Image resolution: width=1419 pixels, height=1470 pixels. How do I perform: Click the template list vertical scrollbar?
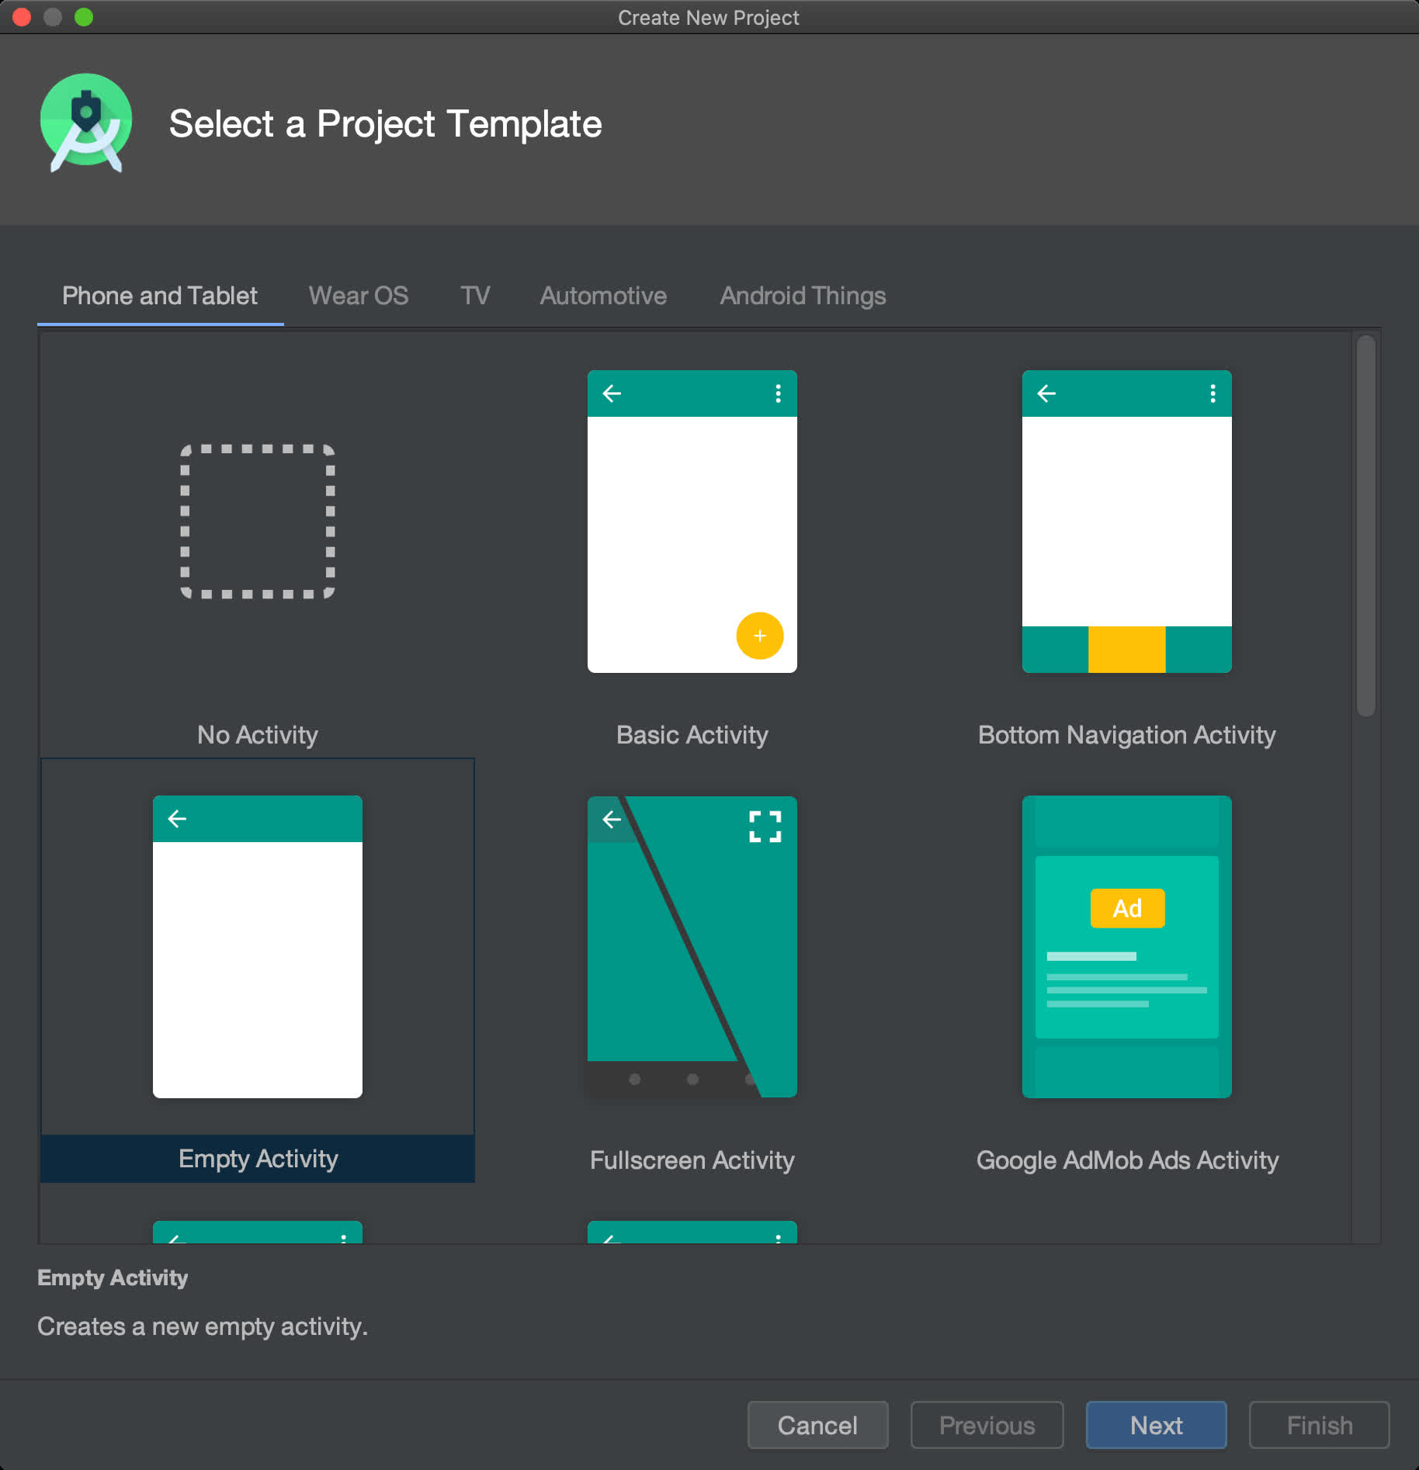click(1366, 526)
